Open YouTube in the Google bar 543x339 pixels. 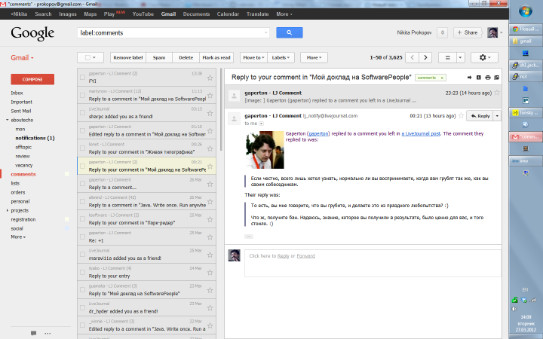pyautogui.click(x=143, y=14)
